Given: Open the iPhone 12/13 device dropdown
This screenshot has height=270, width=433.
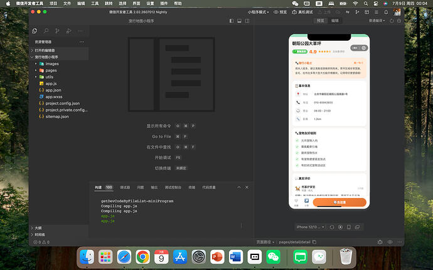Looking at the screenshot, I should [311, 227].
